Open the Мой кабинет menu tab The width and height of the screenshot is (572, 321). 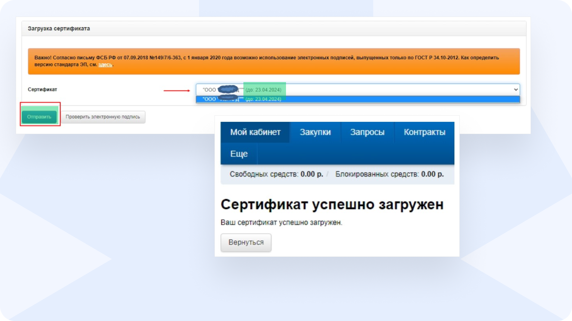(255, 132)
